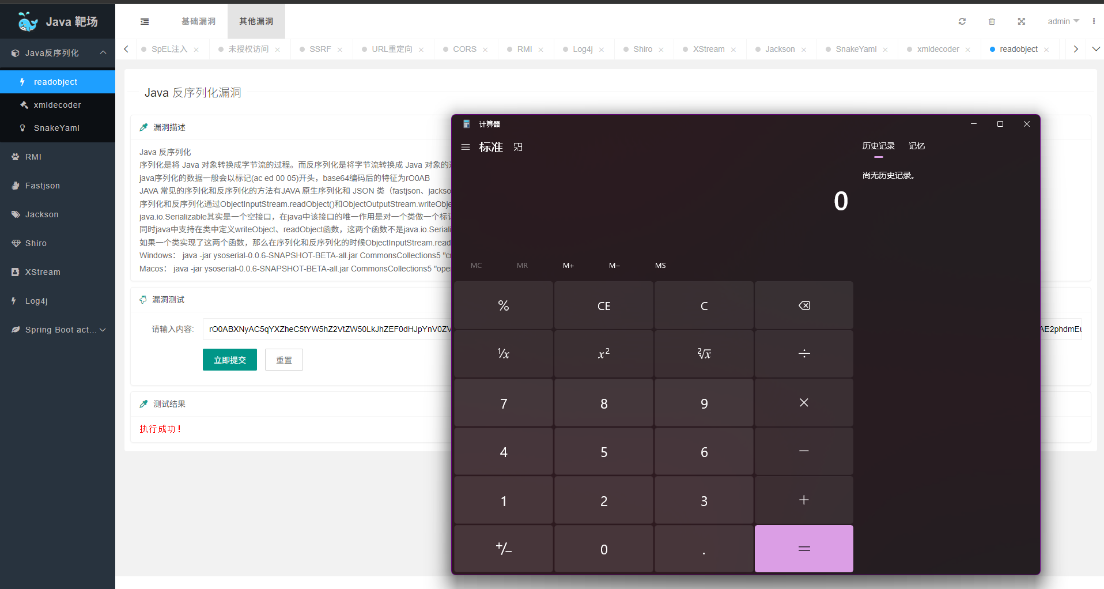Screen dimensions: 1104x589
Task: Click the 立即提交 submit button
Action: tap(229, 360)
